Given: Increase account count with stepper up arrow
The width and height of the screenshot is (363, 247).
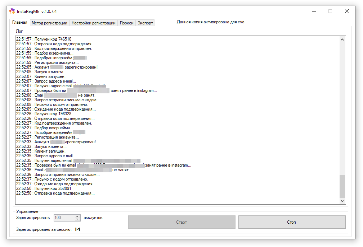Looking at the screenshot, I should [x=77, y=216].
